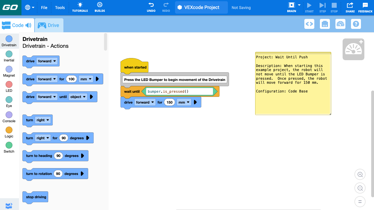Select the Eye sensor category
Image resolution: width=374 pixels, height=210 pixels.
coord(9,99)
